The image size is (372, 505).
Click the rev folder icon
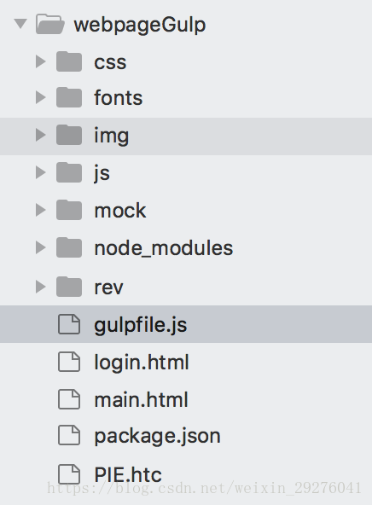(x=69, y=287)
